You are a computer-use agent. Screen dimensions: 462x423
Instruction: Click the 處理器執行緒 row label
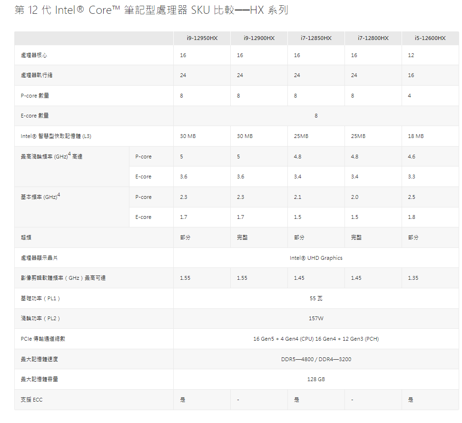tap(37, 75)
